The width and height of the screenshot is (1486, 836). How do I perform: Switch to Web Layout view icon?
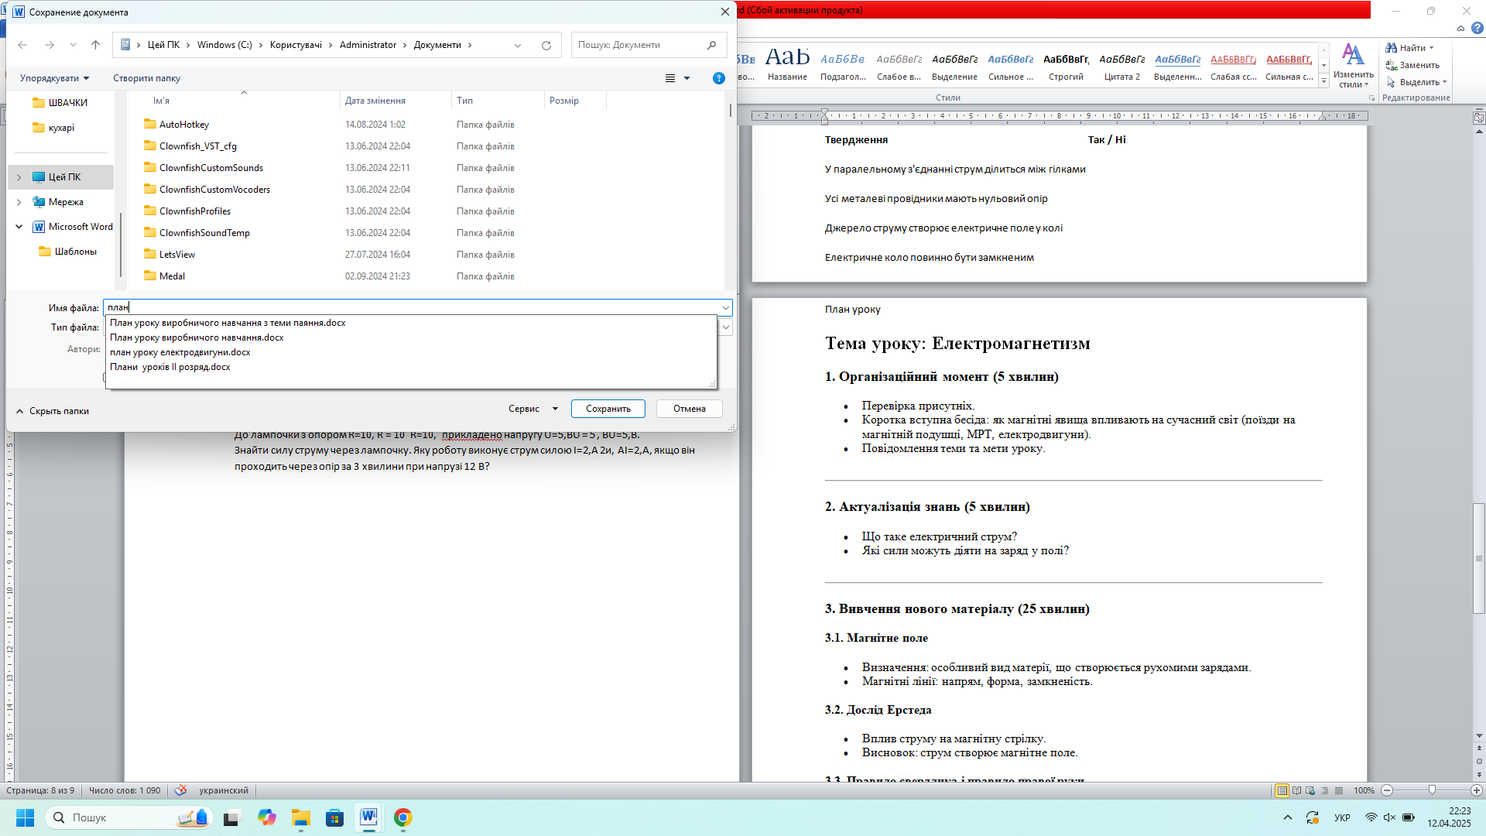click(x=1310, y=790)
